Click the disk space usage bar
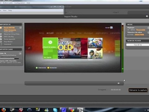 (x=10, y=59)
